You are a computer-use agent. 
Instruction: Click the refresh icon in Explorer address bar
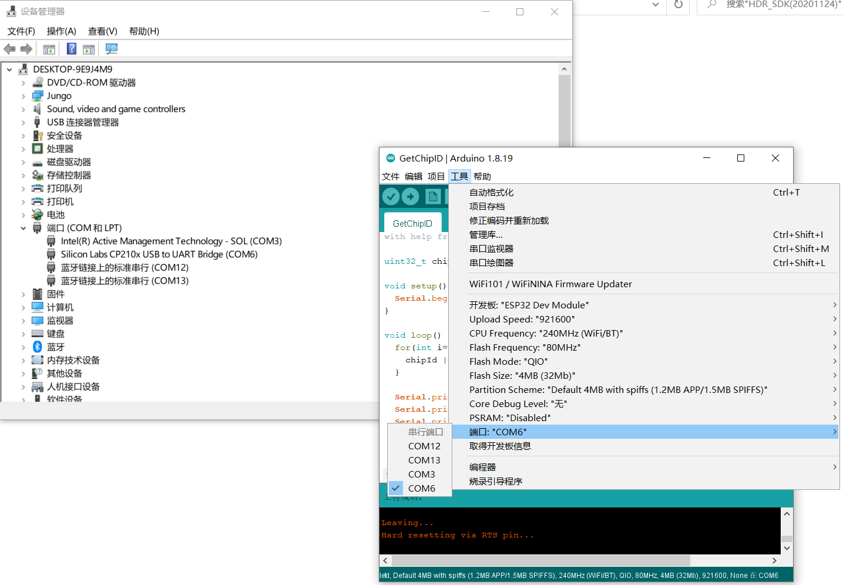pyautogui.click(x=679, y=5)
